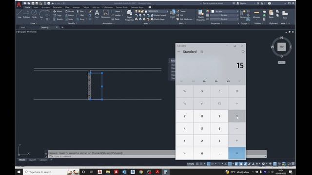This screenshot has height=175, width=312.
Task: Toggle drawing grid display in status bar
Action: [x=197, y=164]
